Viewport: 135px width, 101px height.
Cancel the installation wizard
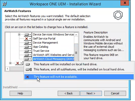pos(115,93)
